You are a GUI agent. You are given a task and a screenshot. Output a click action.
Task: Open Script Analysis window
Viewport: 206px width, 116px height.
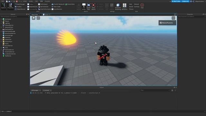pos(32,7)
